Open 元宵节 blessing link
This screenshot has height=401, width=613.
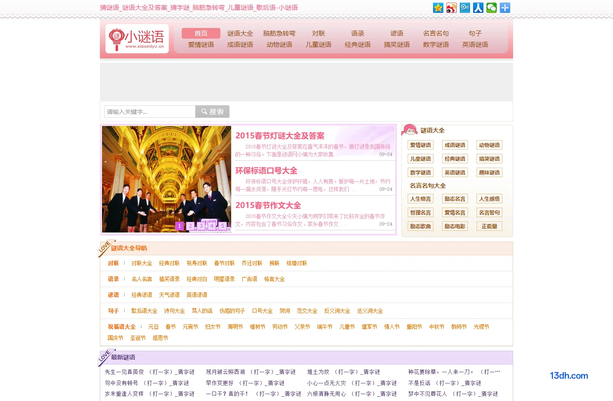tap(190, 327)
